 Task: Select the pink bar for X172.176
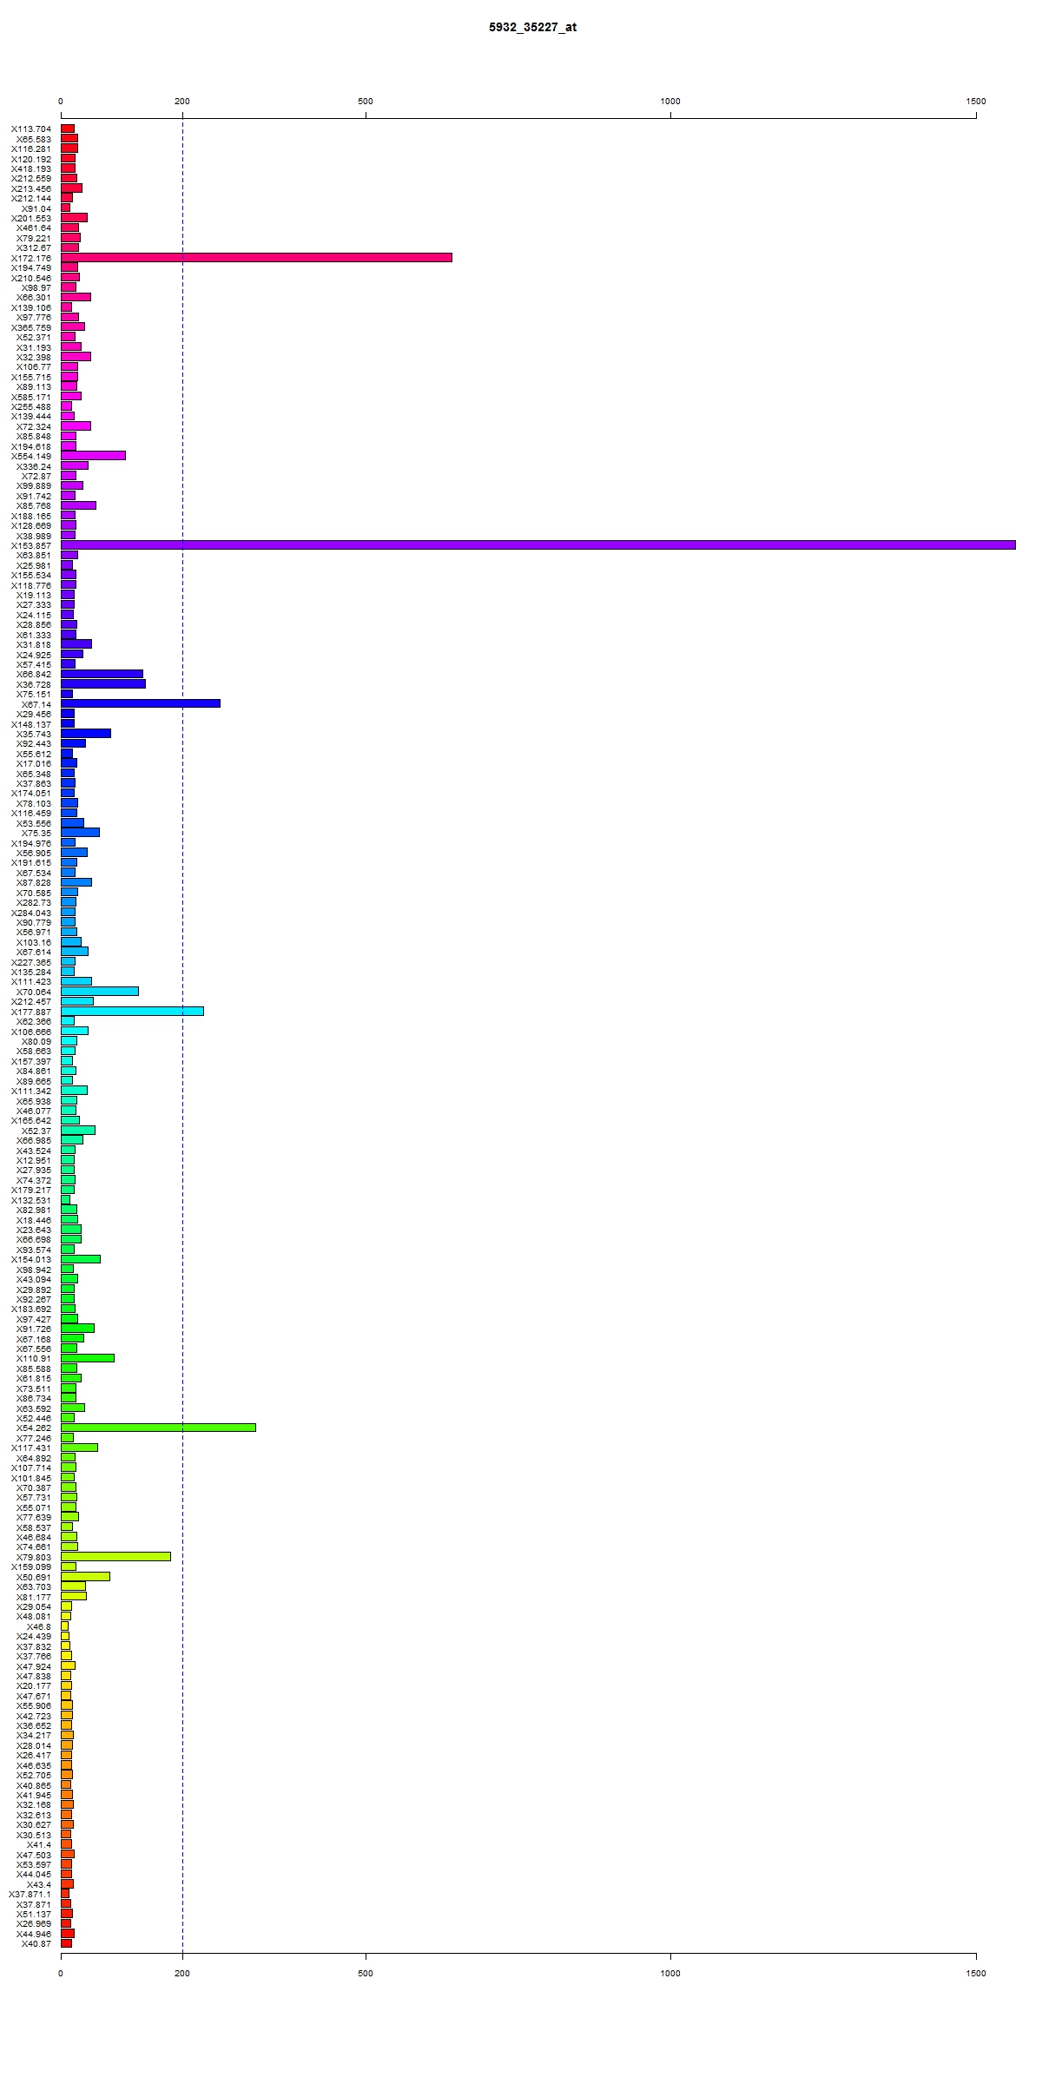256,257
